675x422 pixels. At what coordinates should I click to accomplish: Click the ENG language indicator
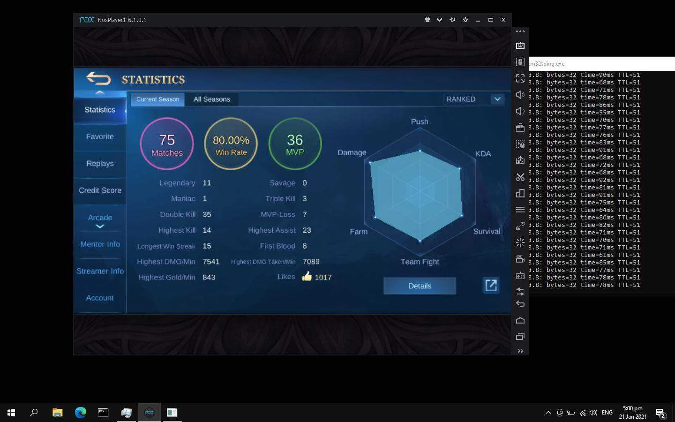[x=607, y=413]
